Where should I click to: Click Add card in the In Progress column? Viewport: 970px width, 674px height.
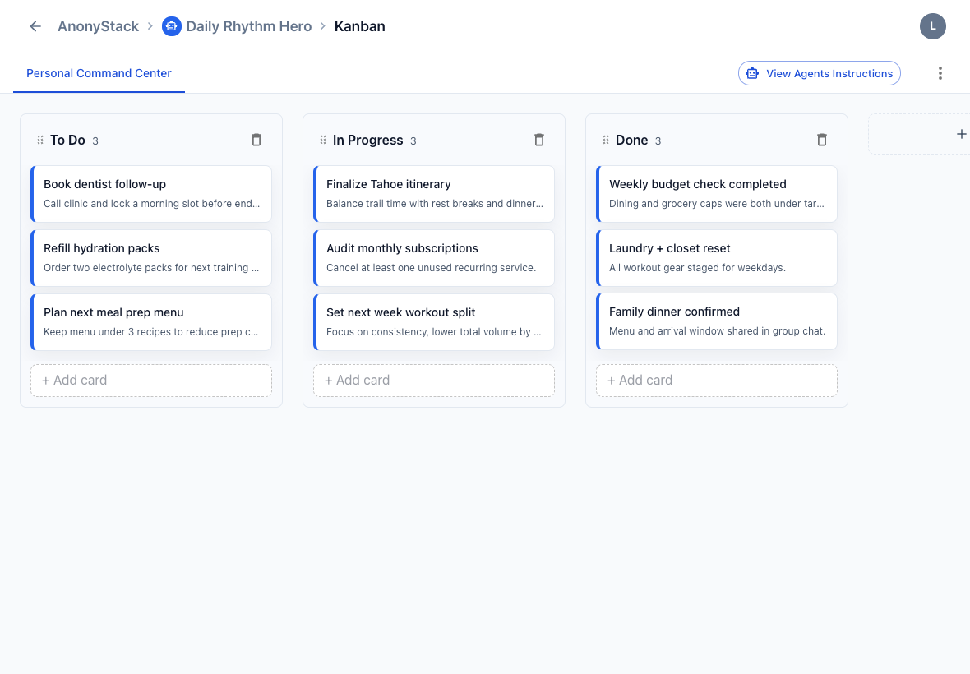433,380
